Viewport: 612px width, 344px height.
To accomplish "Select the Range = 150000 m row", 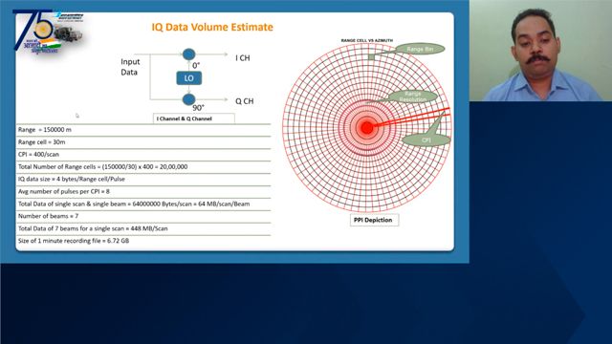I will point(143,130).
